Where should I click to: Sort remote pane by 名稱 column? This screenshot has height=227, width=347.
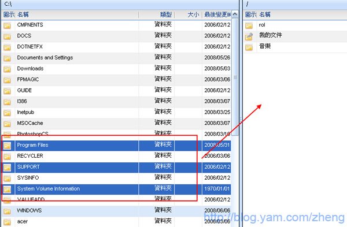point(265,15)
